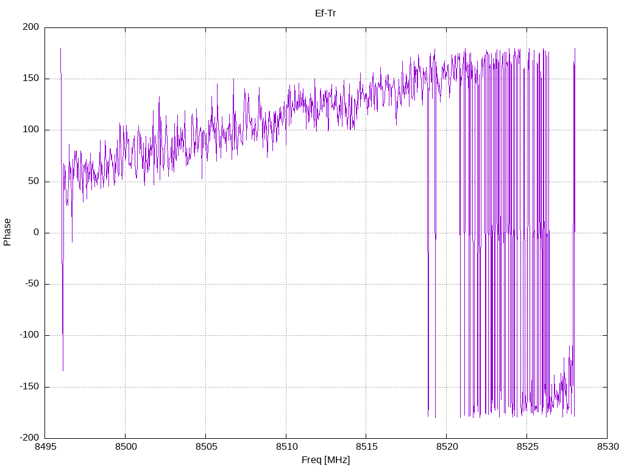Click y-axis tick label -50
This screenshot has width=624, height=468.
32,284
